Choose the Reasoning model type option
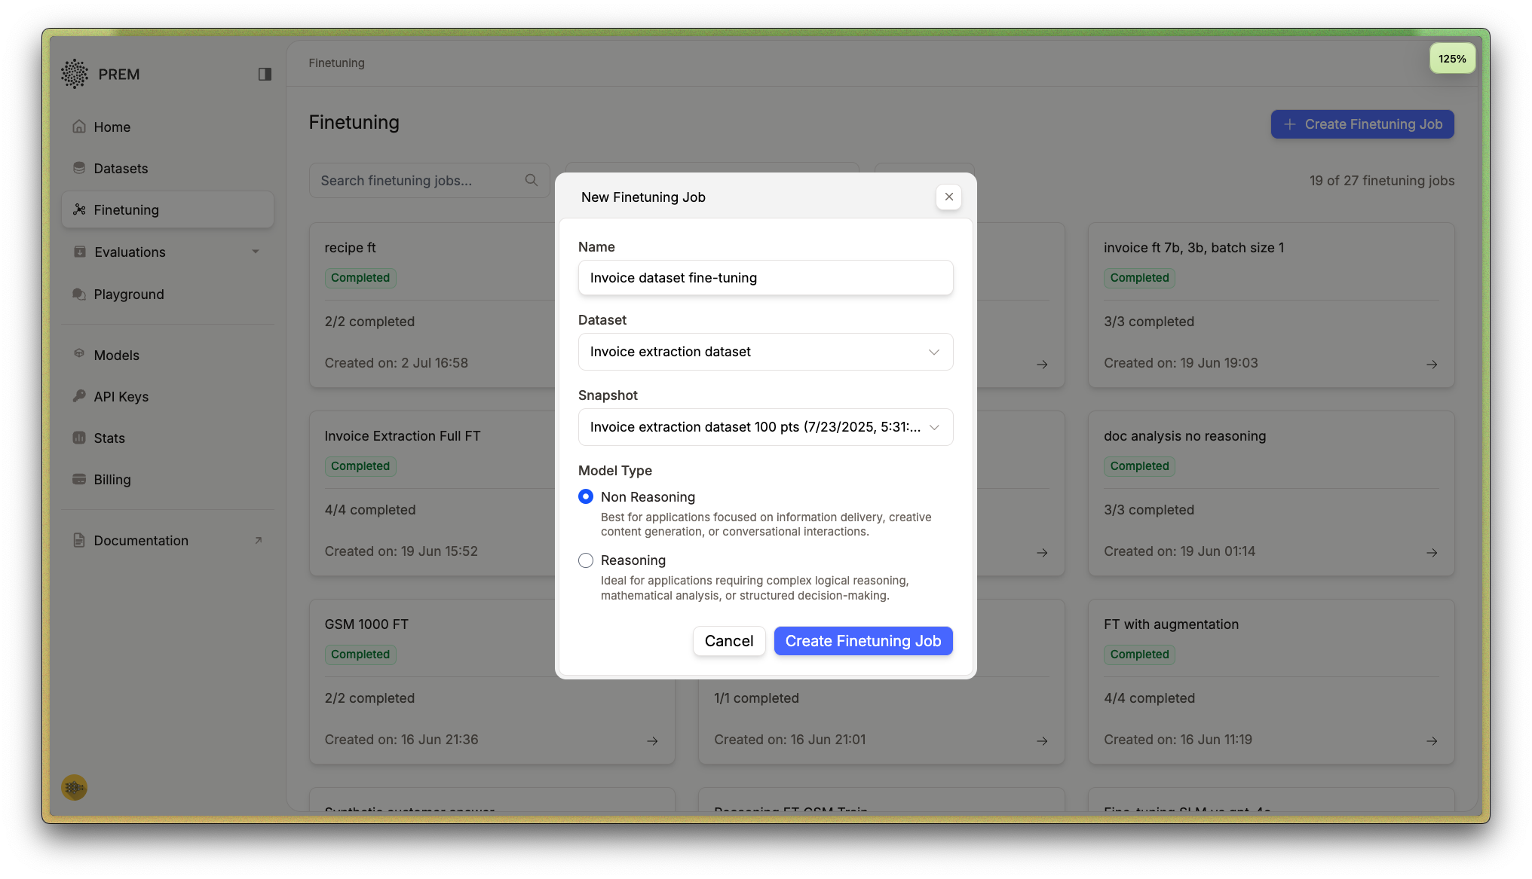This screenshot has height=879, width=1532. [x=586, y=560]
